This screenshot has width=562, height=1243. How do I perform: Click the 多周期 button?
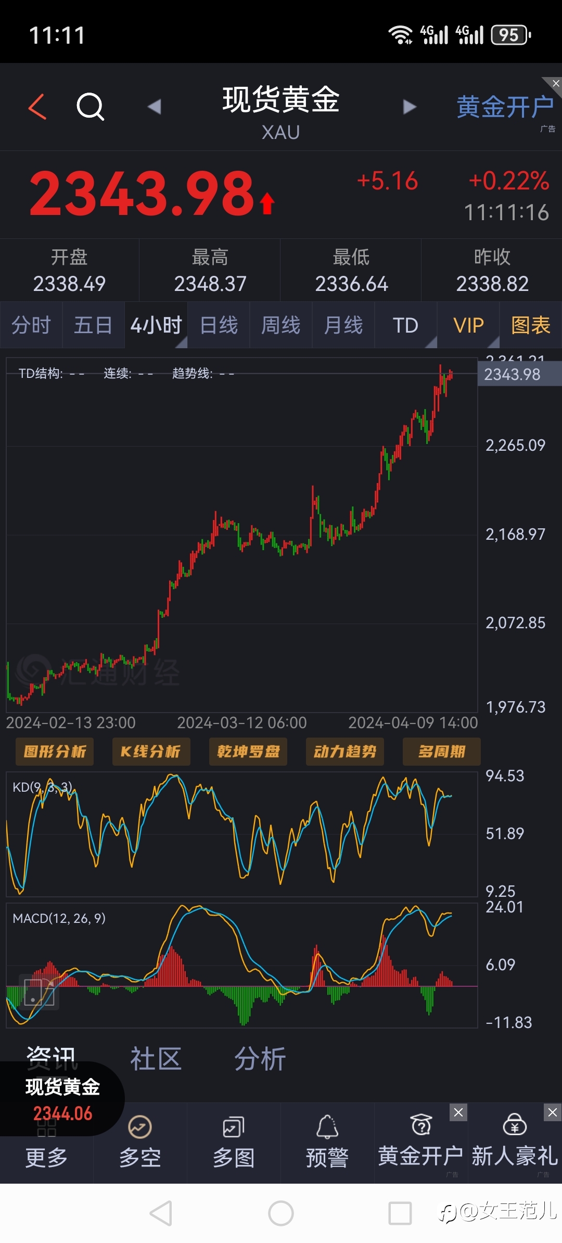coord(442,752)
